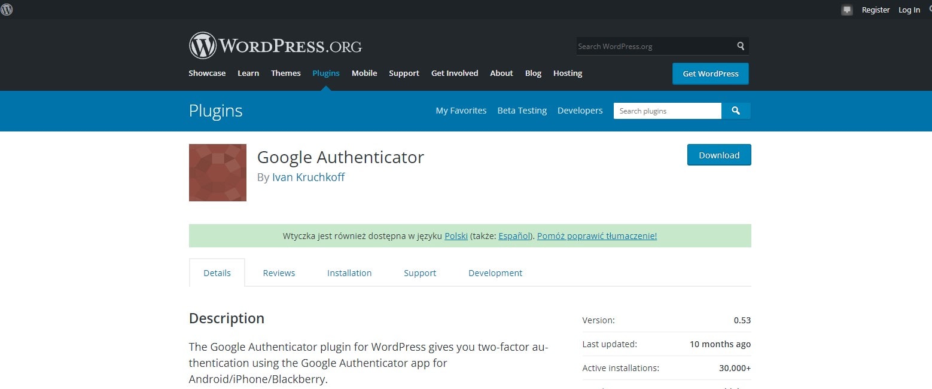This screenshot has height=389, width=932.
Task: Open the Register link
Action: click(876, 10)
